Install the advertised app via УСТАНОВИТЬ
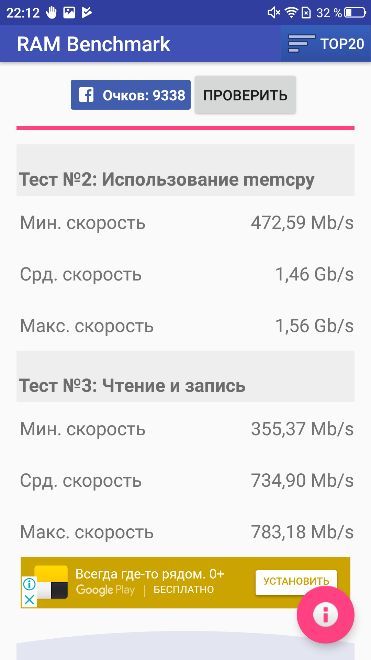This screenshot has height=660, width=371. pyautogui.click(x=296, y=581)
